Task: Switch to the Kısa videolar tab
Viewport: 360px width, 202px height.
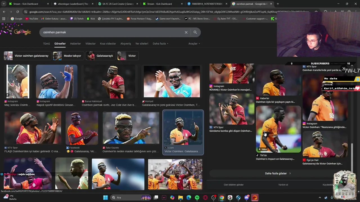Action: click(108, 43)
